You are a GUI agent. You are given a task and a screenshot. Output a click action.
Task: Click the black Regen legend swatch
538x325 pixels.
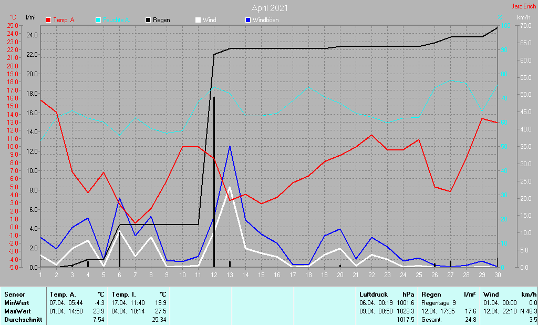click(x=148, y=20)
